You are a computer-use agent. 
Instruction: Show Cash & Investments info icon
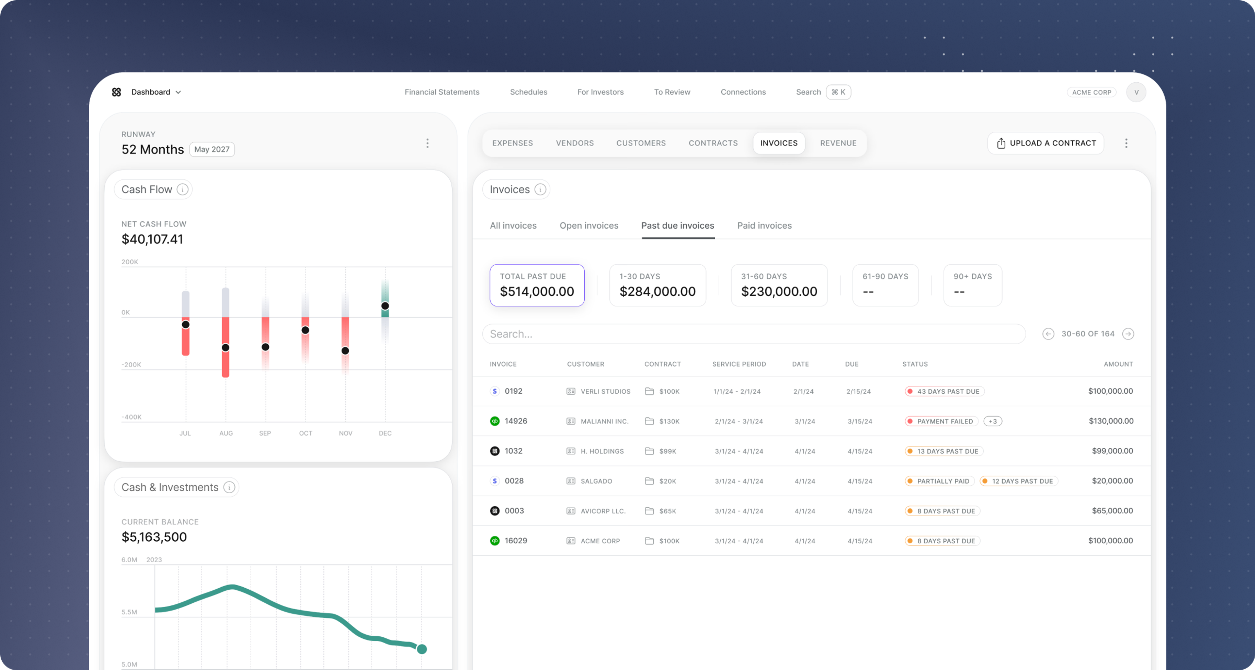click(x=229, y=487)
